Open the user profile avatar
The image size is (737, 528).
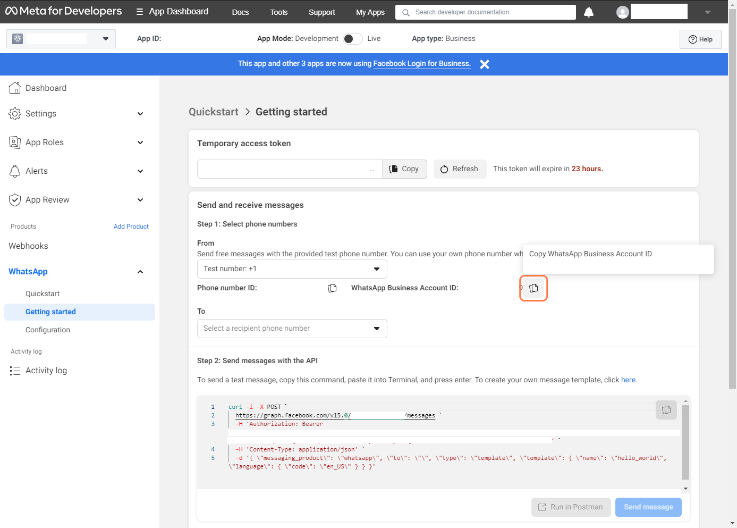pos(623,12)
